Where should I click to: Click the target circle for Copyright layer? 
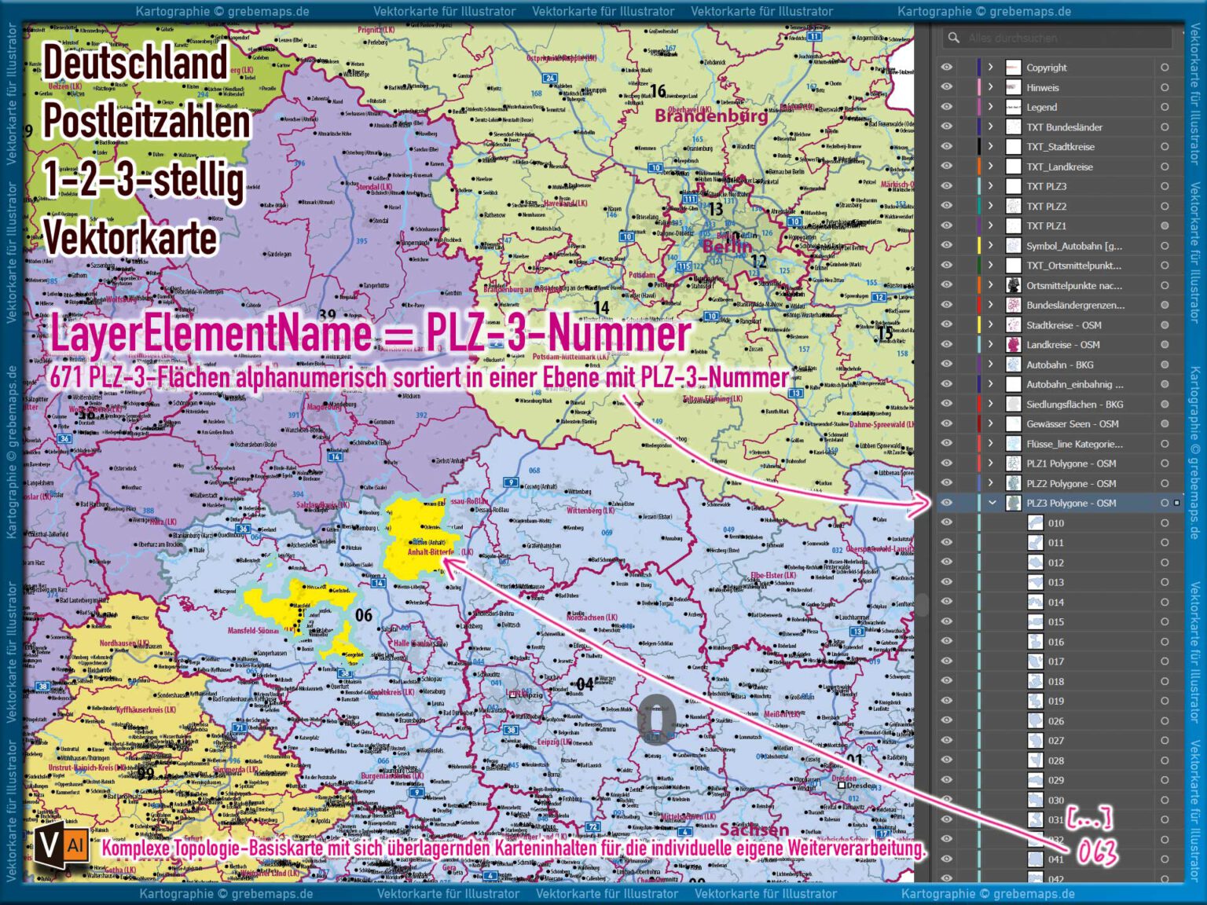click(x=1164, y=67)
